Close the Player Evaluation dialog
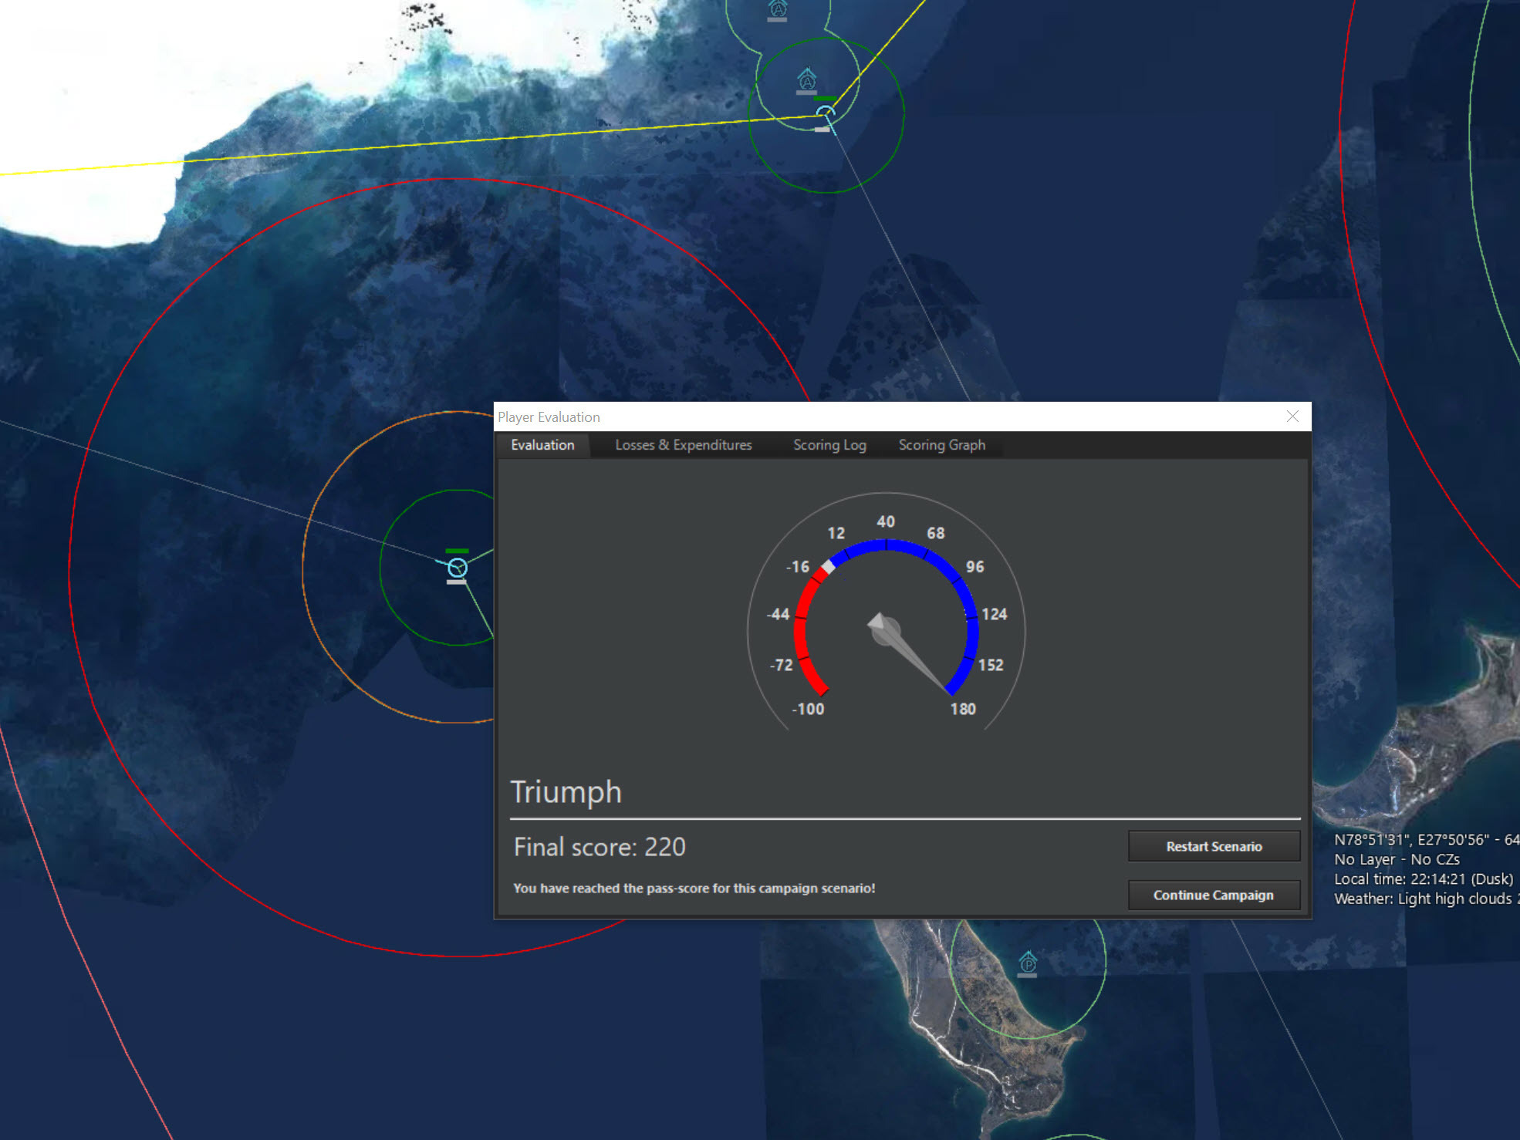The height and width of the screenshot is (1140, 1520). pyautogui.click(x=1292, y=417)
